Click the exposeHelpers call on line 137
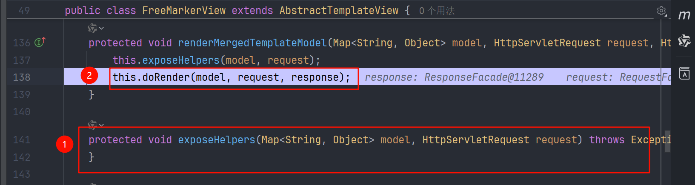The image size is (695, 185). pos(180,60)
